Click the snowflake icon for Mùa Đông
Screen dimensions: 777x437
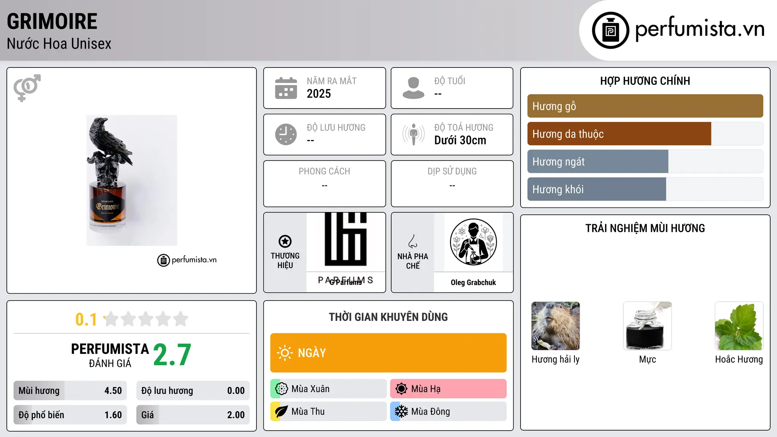click(401, 412)
